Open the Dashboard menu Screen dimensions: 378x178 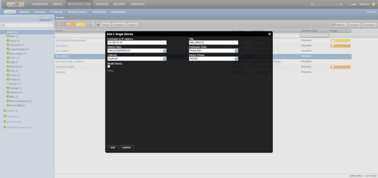[40, 4]
